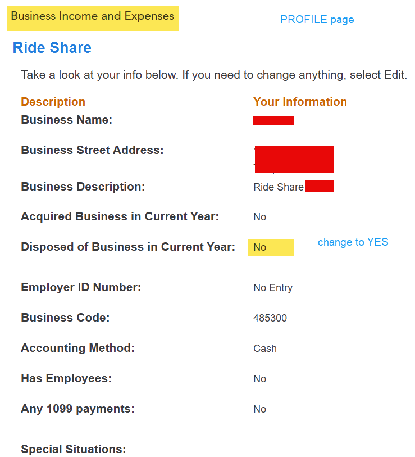Viewport: 415px width, 457px height.
Task: Click the Acquired Business in Current Year label
Action: click(120, 216)
